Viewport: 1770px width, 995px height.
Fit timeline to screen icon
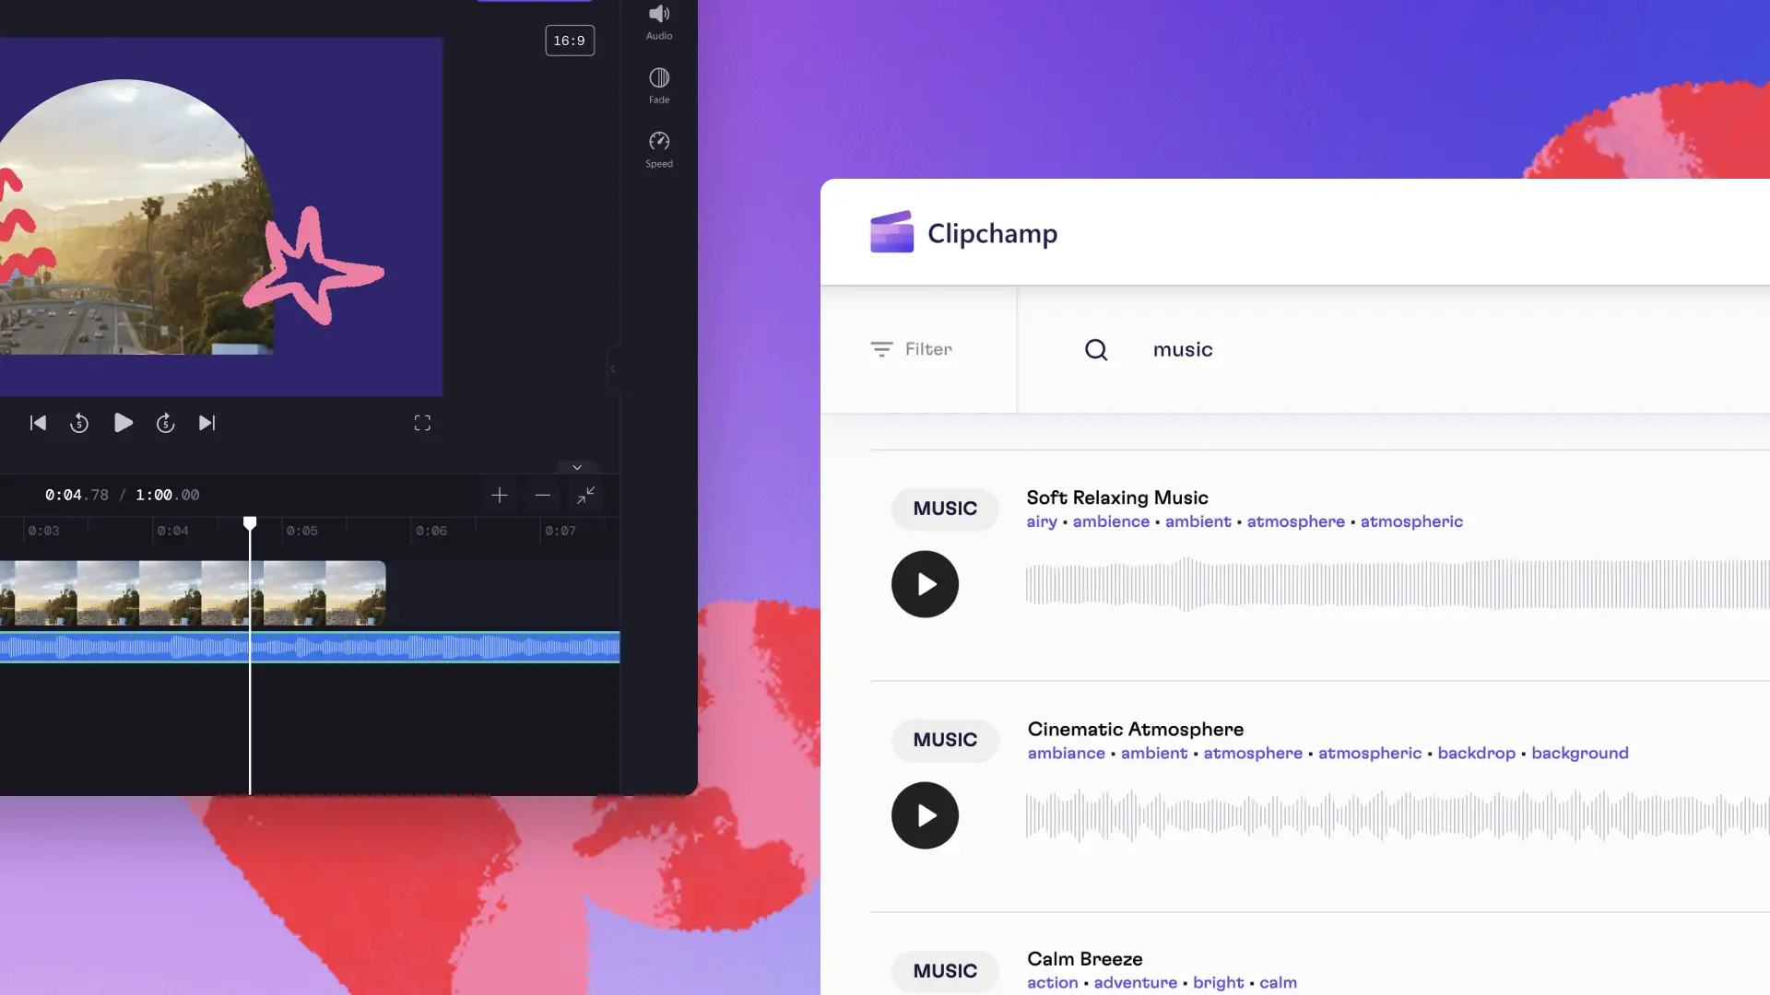coord(585,496)
